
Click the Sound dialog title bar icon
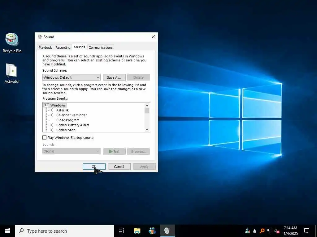click(40, 37)
